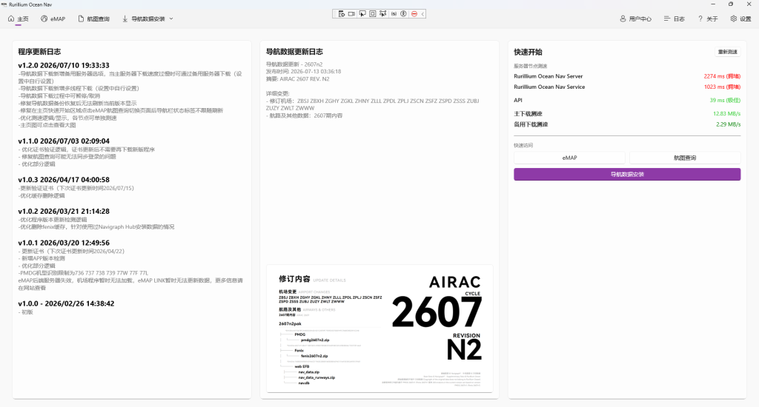Open 设置 settings
Screen dimensions: 759x407
[740, 18]
